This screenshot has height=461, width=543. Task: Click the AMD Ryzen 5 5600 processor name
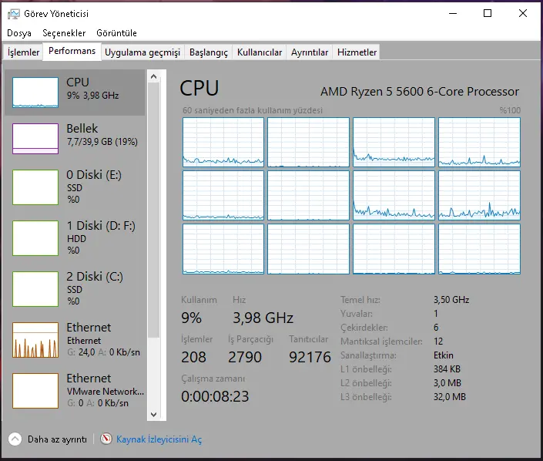[419, 92]
